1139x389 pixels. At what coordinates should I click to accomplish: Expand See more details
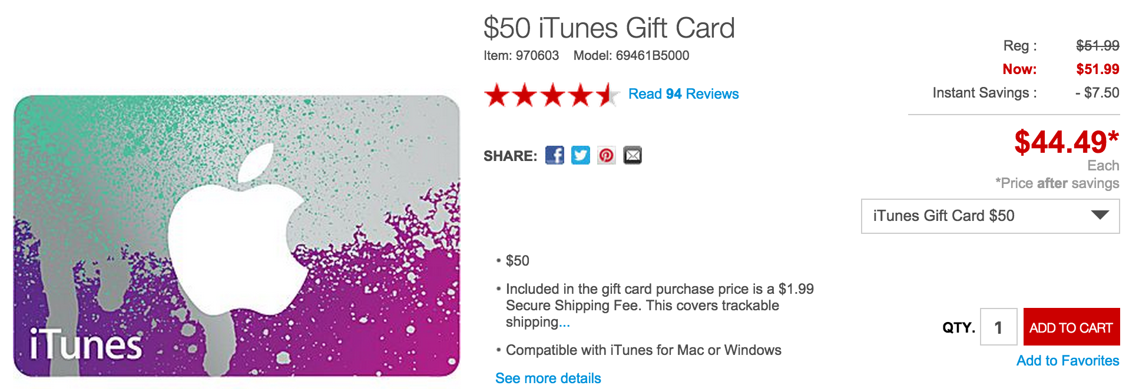pos(548,378)
